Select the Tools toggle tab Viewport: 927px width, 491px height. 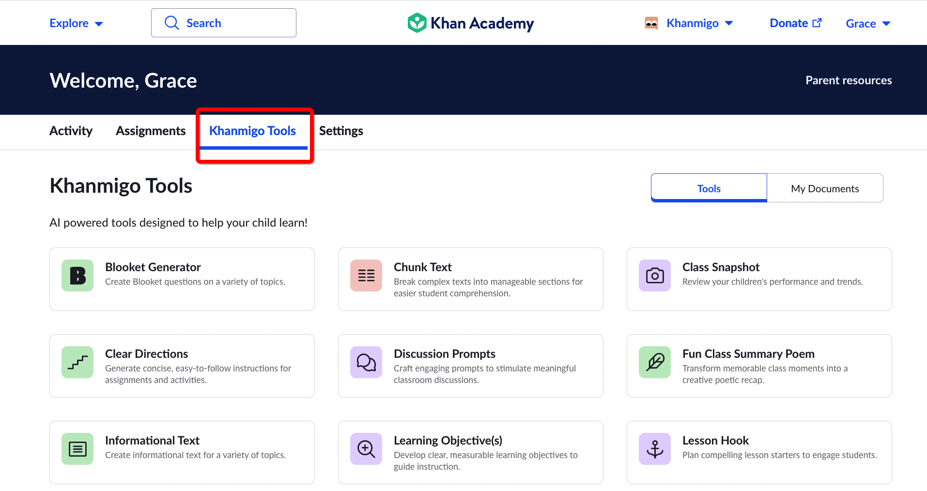(x=709, y=188)
